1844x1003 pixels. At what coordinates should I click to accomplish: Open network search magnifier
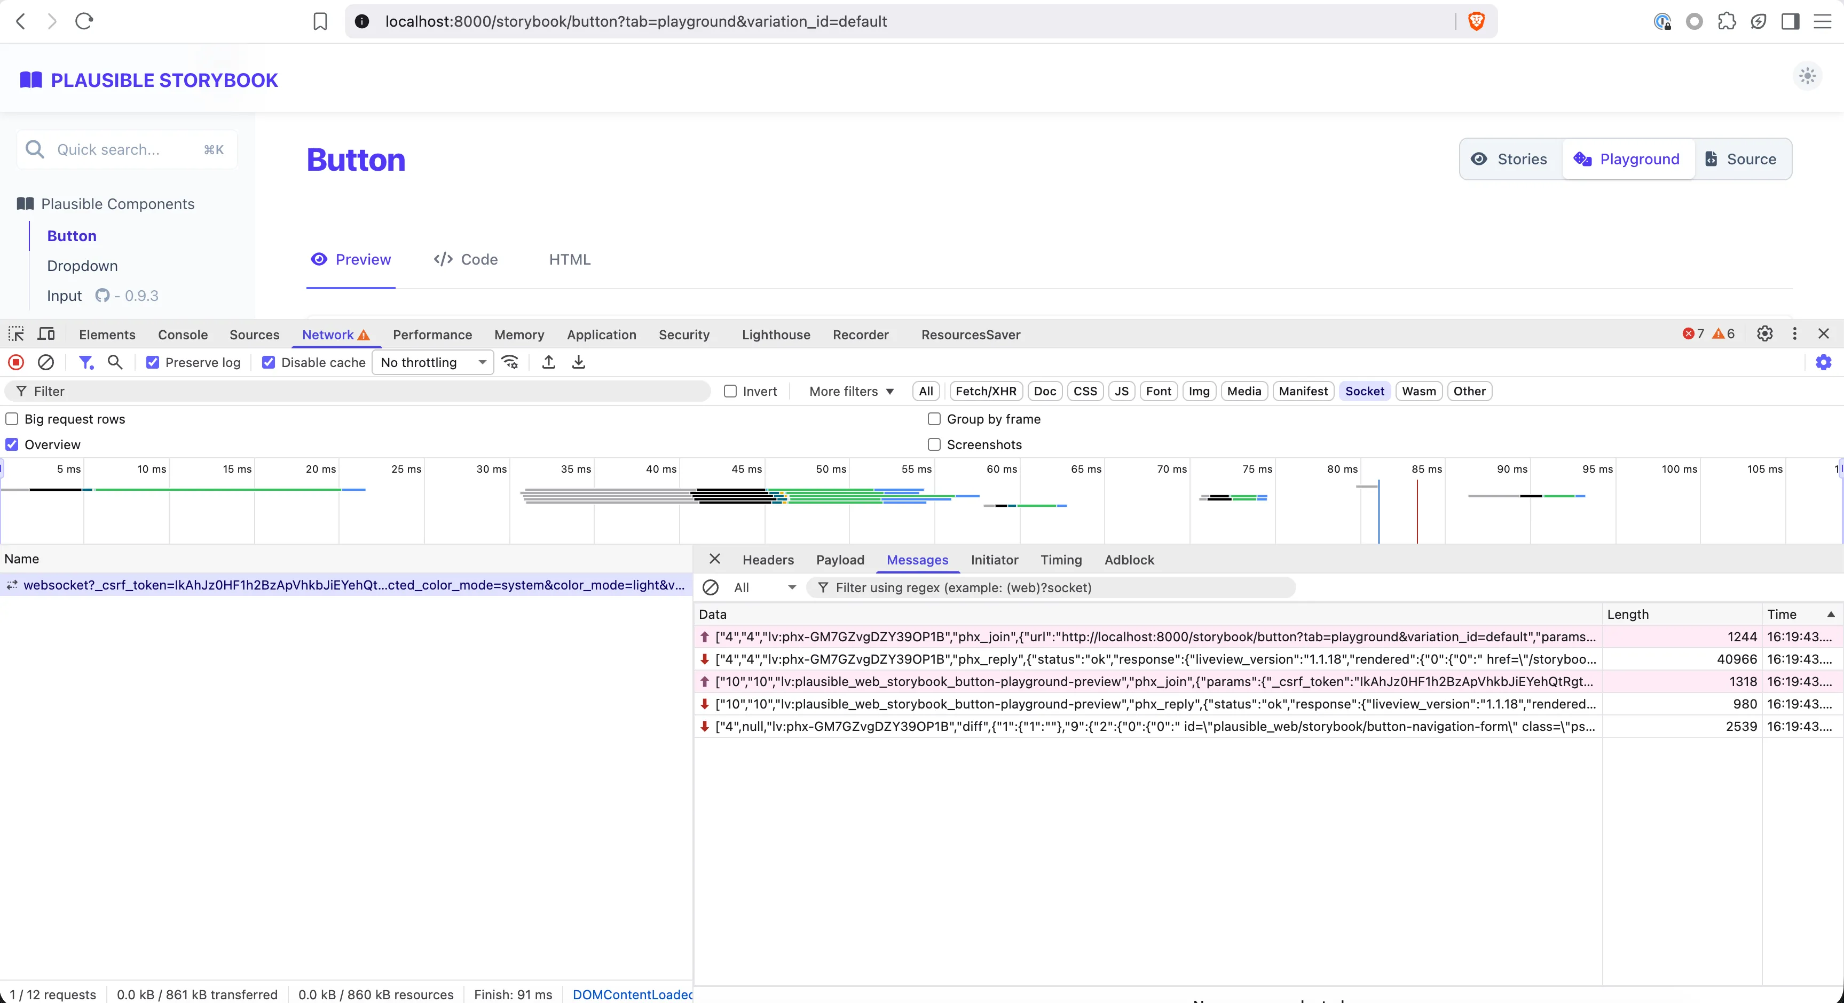click(x=115, y=362)
